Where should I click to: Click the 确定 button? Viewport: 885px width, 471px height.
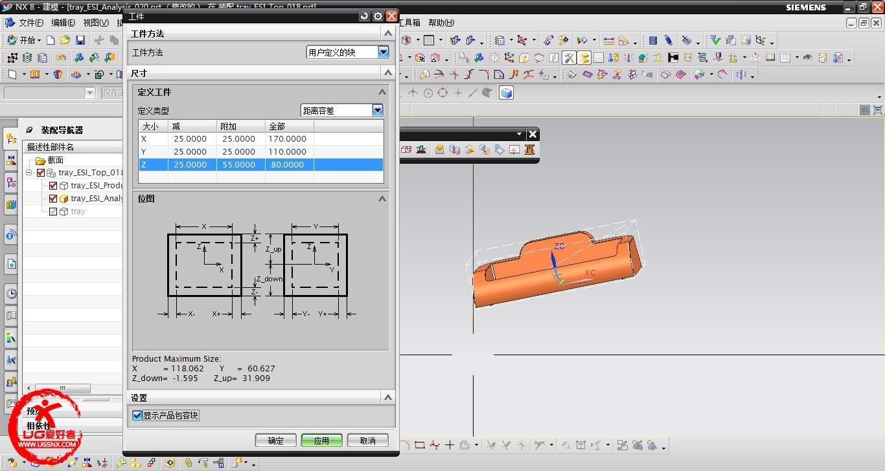pos(276,441)
